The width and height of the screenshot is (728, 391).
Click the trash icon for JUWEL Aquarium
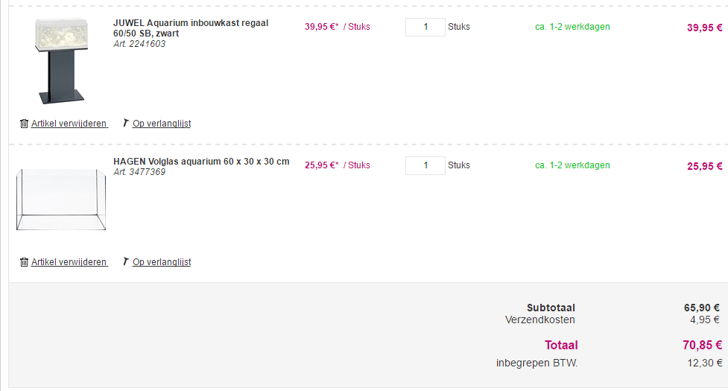24,124
